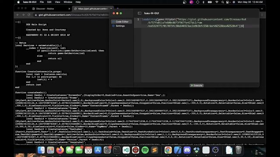Open Settings in luau-M-GUI sidebar
The height and width of the screenshot is (157, 280).
click(x=120, y=26)
